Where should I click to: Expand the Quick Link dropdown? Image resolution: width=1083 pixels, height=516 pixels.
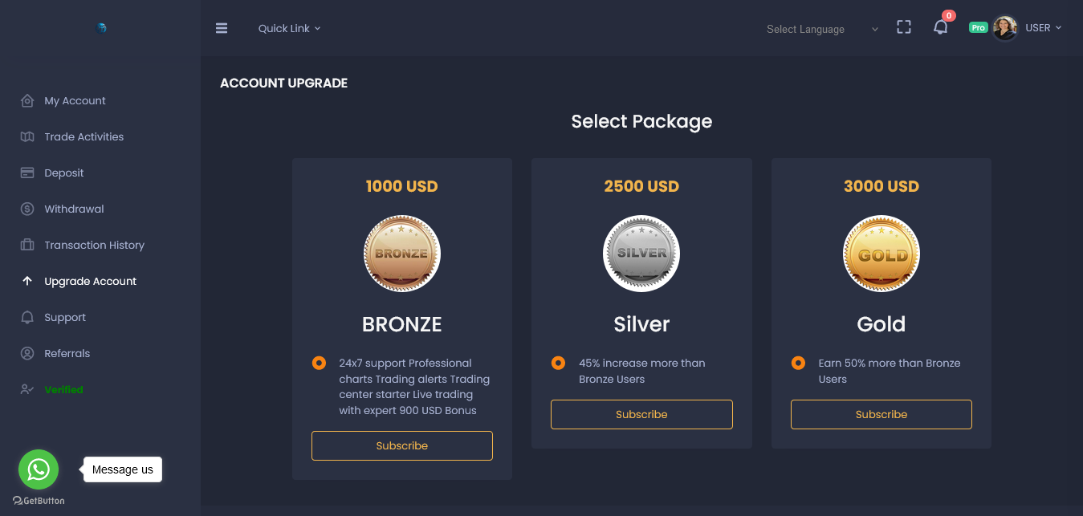[289, 28]
